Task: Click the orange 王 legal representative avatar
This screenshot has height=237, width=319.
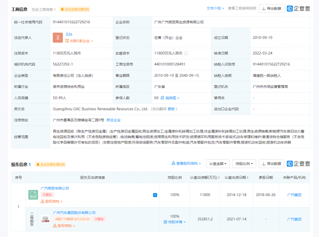Action: [x=57, y=37]
